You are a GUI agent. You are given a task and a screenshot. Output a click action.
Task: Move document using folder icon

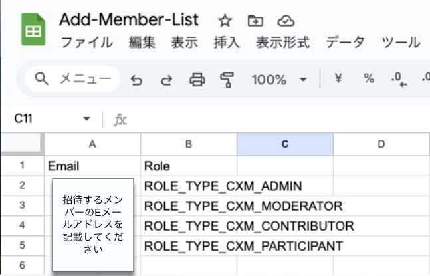point(255,21)
